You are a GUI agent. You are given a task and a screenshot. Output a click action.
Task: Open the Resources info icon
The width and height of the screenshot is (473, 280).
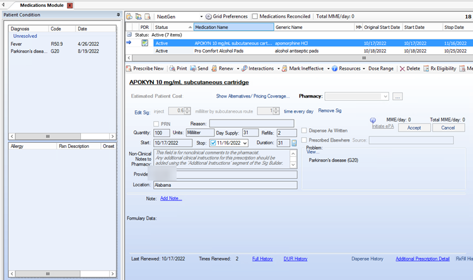pos(334,69)
